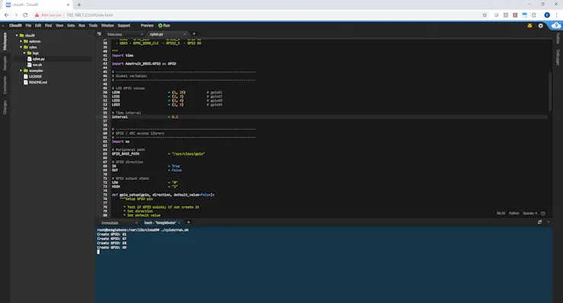Image resolution: width=563 pixels, height=303 pixels.
Task: Close the console panel
Action: (x=549, y=223)
